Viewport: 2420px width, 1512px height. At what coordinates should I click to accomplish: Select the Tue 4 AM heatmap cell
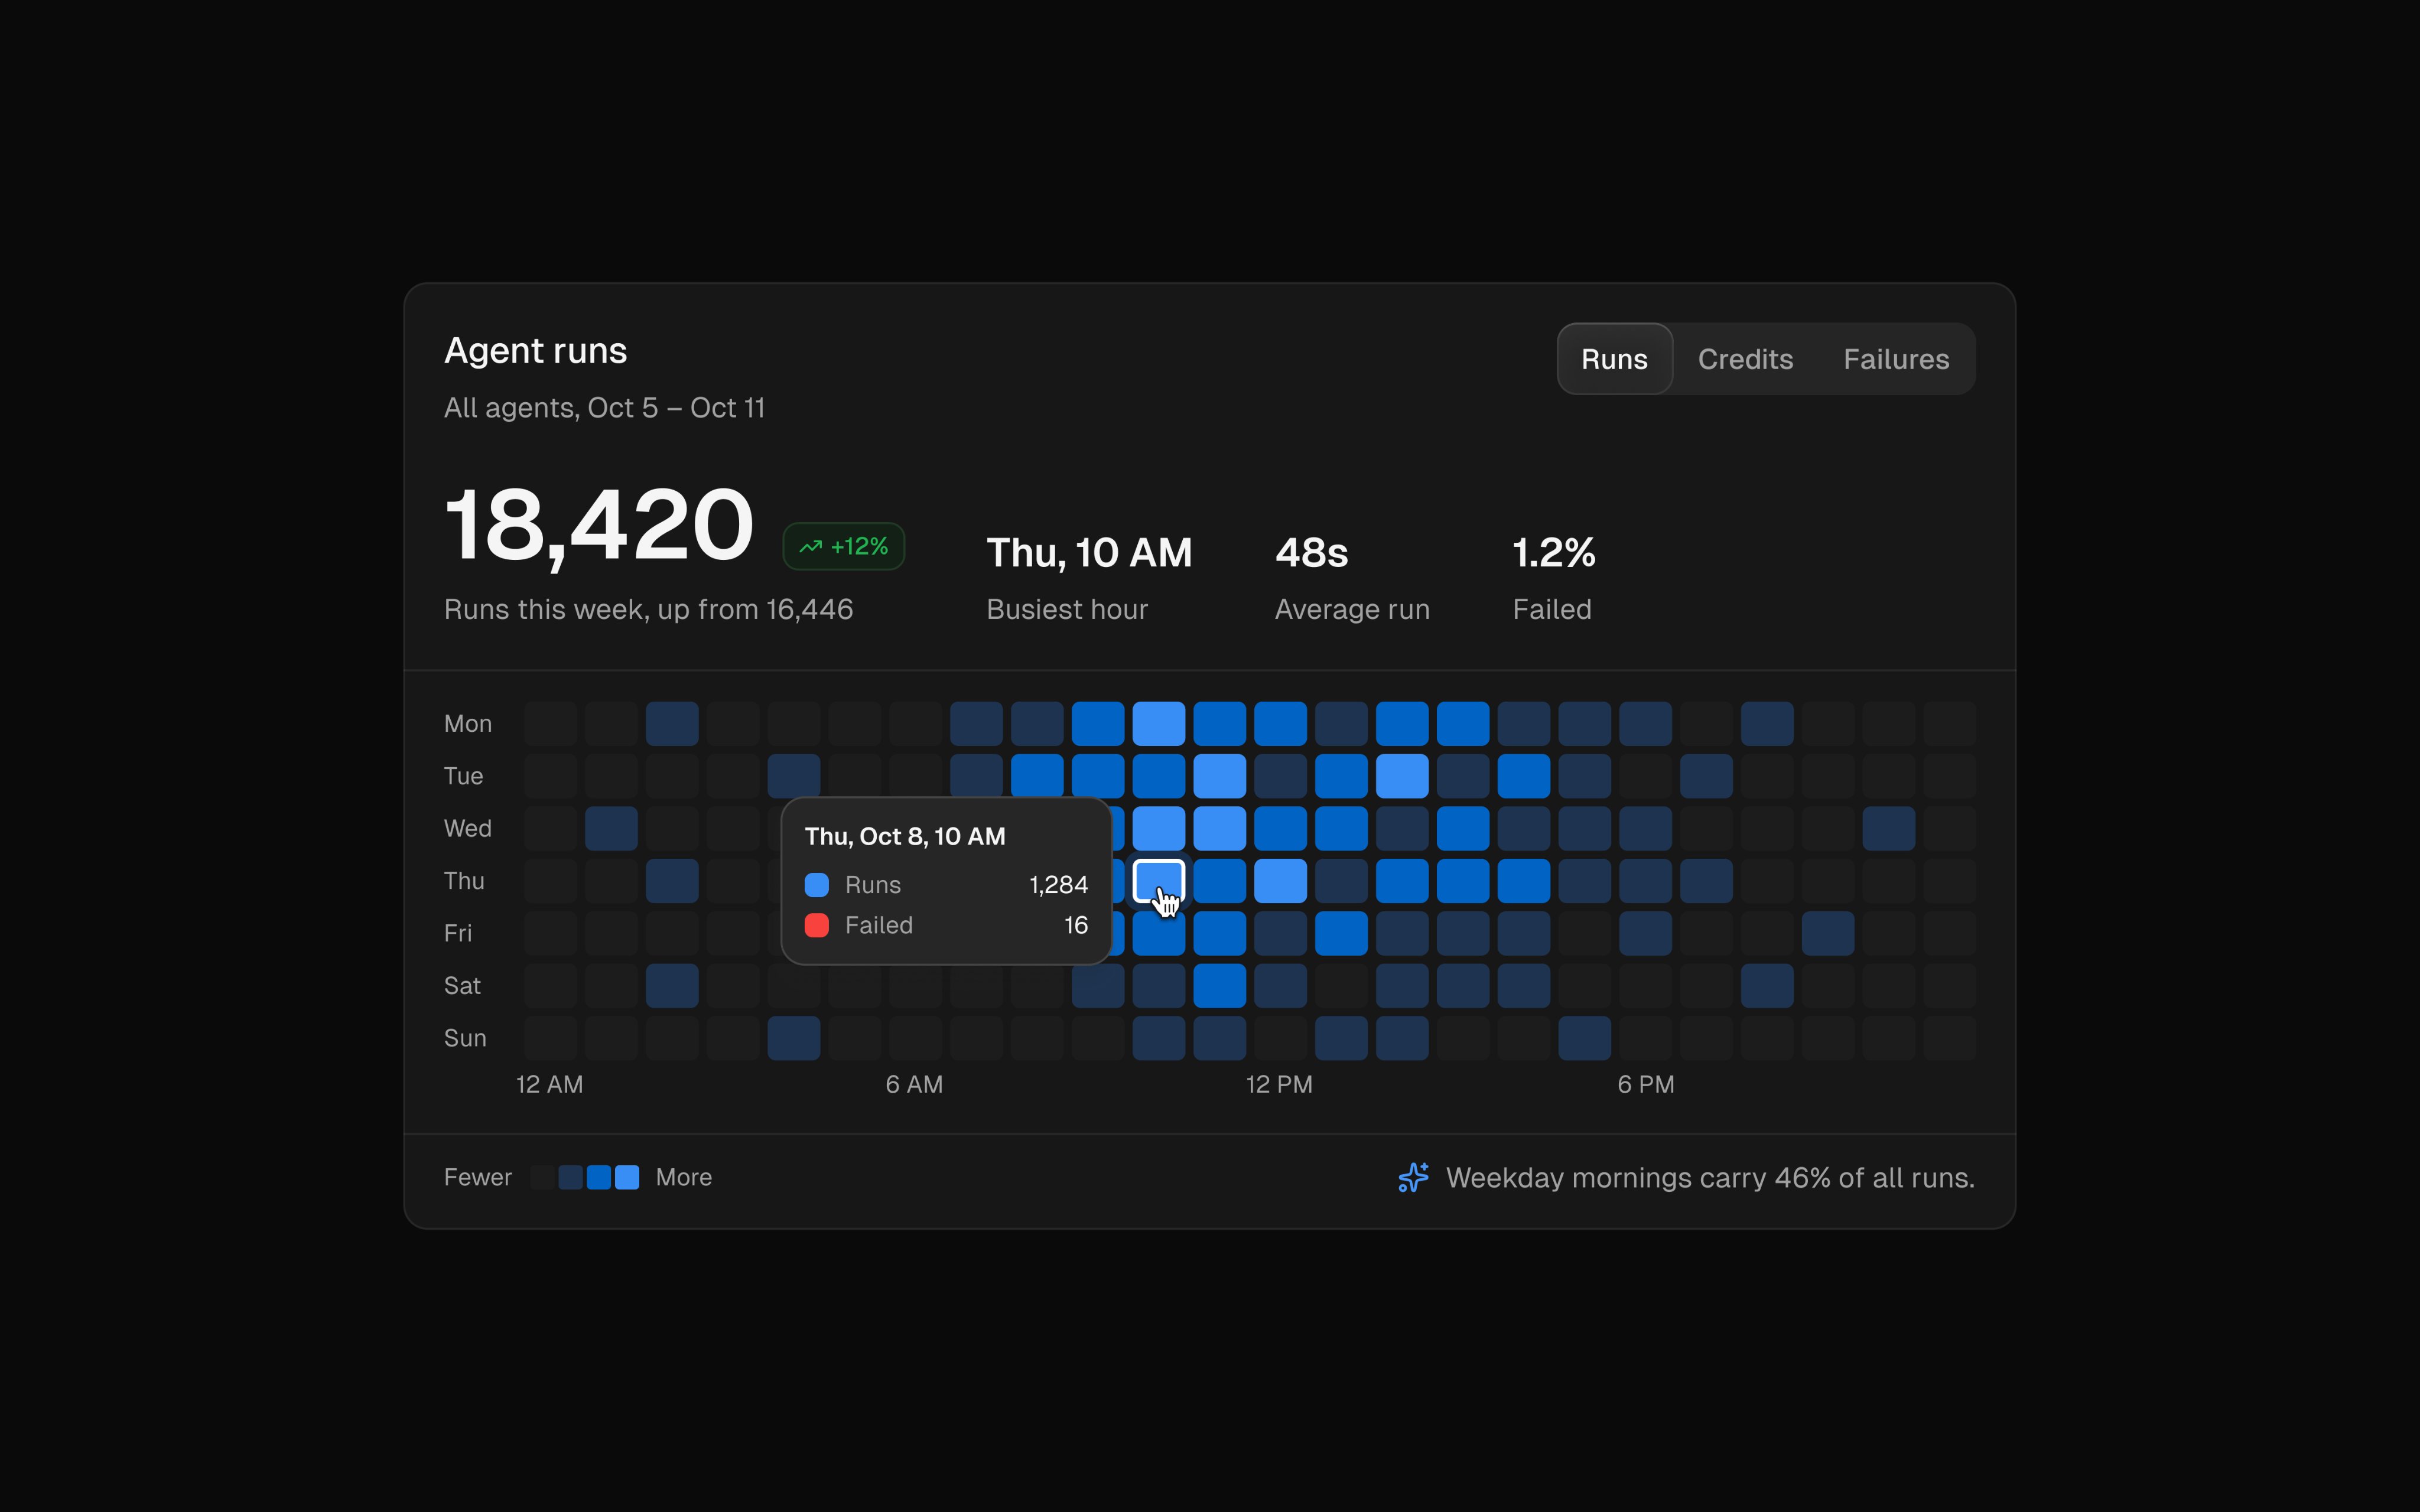tap(794, 776)
